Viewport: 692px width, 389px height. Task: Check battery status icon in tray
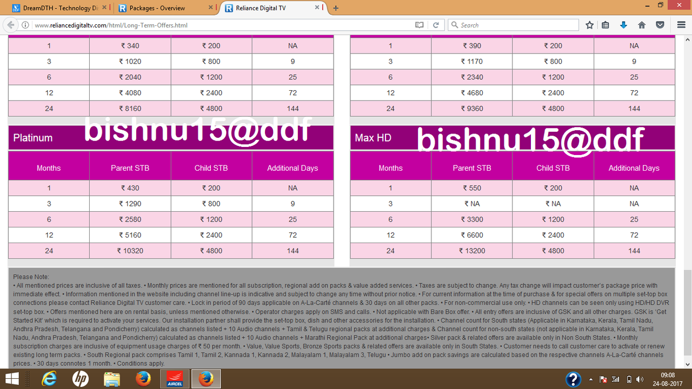pos(628,379)
